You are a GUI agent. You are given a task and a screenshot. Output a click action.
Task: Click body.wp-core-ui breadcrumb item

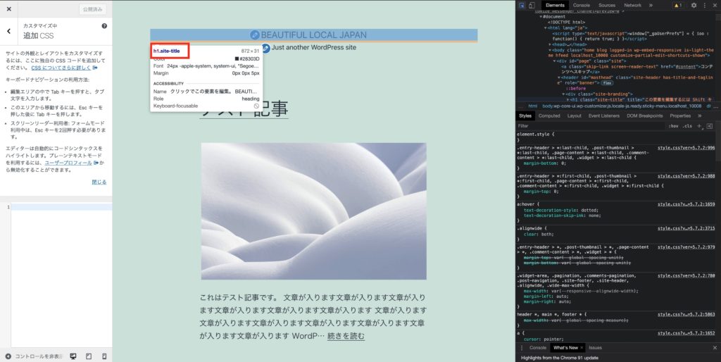pos(622,106)
